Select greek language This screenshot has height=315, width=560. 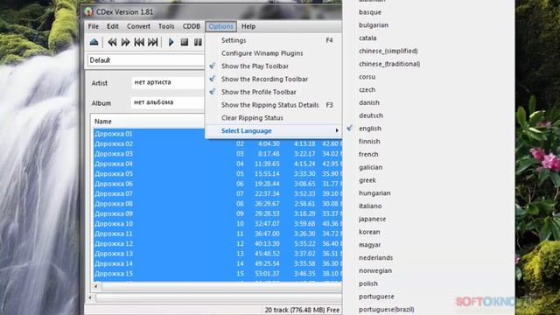coord(367,180)
